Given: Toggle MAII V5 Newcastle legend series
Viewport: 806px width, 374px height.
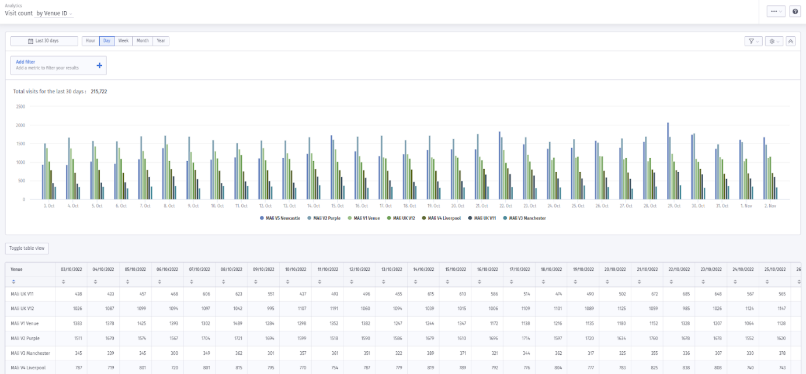Looking at the screenshot, I should coord(280,218).
